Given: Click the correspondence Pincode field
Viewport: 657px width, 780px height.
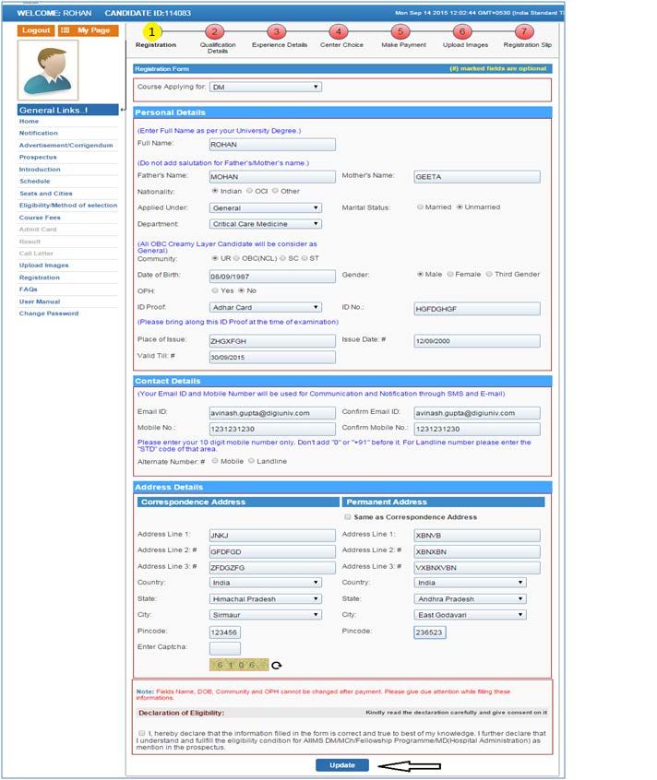Looking at the screenshot, I should click(x=225, y=632).
